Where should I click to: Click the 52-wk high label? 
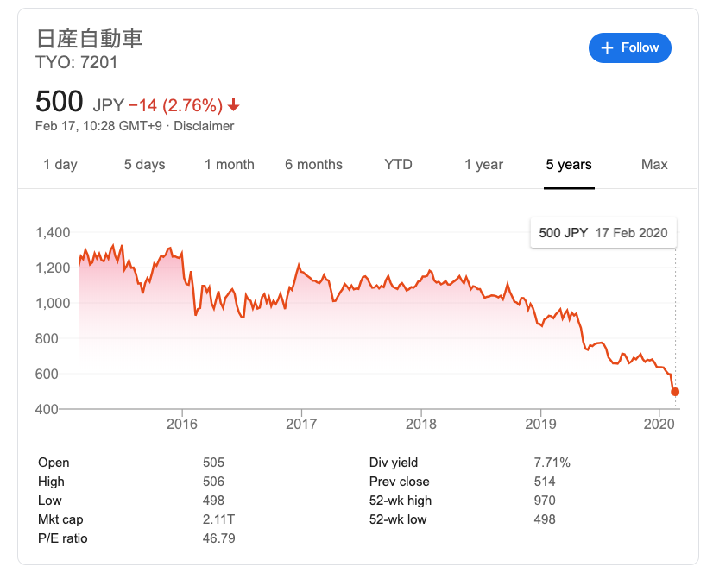coord(401,501)
